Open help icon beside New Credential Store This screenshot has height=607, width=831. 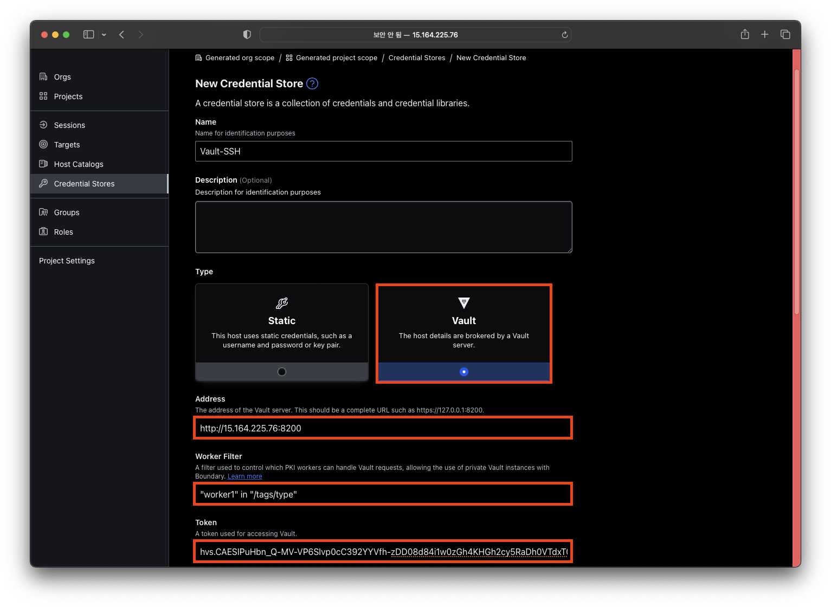pyautogui.click(x=312, y=83)
